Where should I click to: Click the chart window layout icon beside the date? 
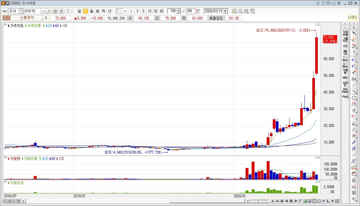tap(234, 11)
